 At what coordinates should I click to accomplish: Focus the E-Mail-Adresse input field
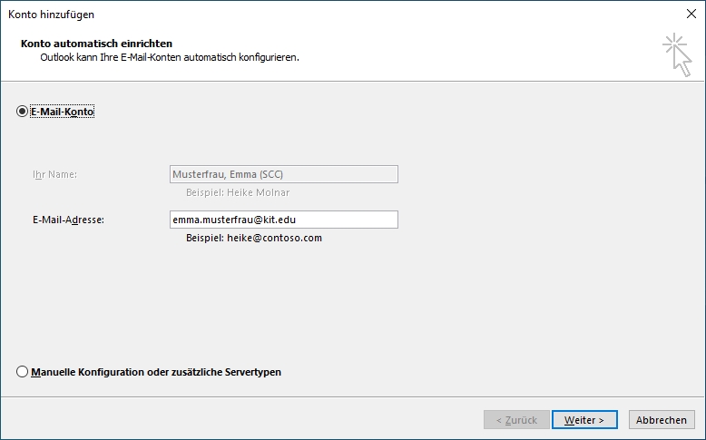click(283, 220)
